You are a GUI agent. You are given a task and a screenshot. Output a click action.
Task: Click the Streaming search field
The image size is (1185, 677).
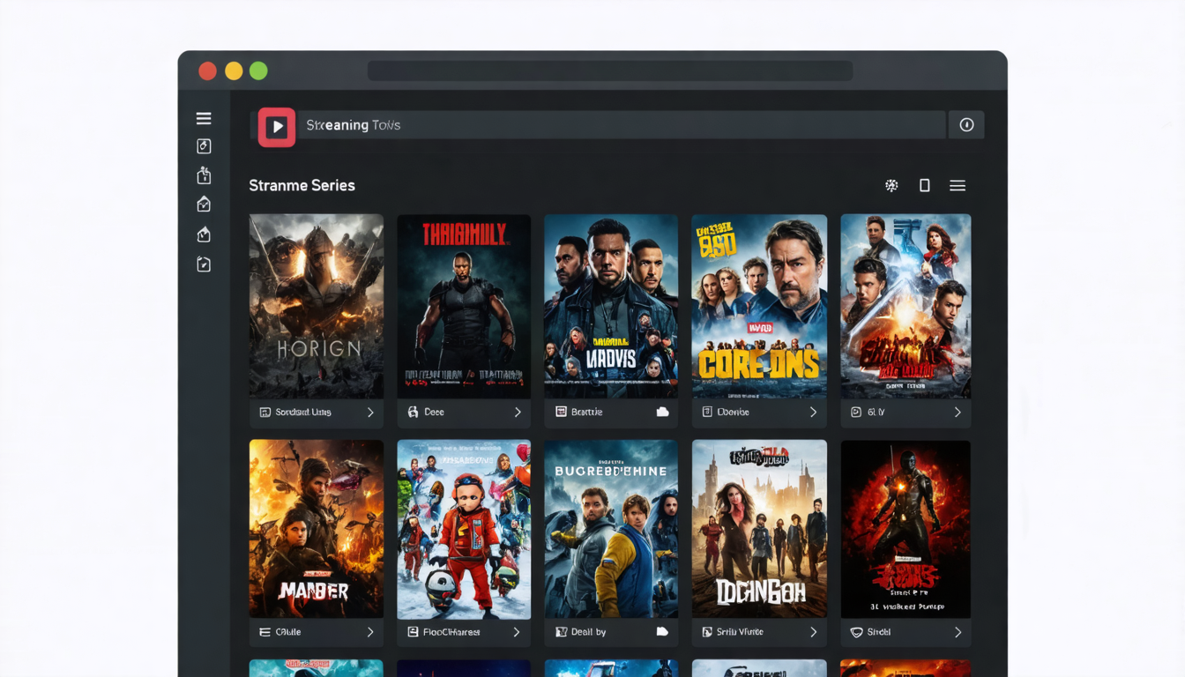[x=622, y=125]
